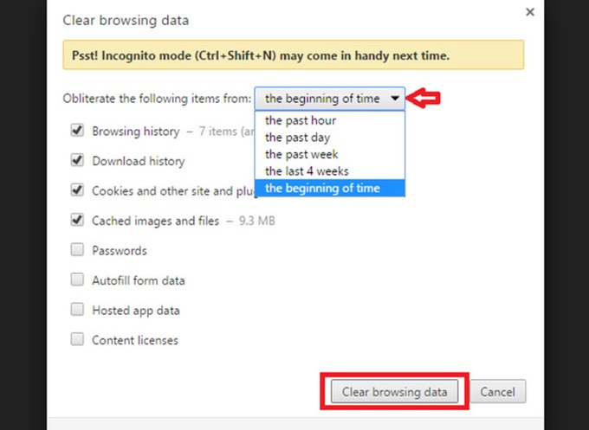The width and height of the screenshot is (589, 430).
Task: Open the time range dropdown arrow
Action: 394,99
